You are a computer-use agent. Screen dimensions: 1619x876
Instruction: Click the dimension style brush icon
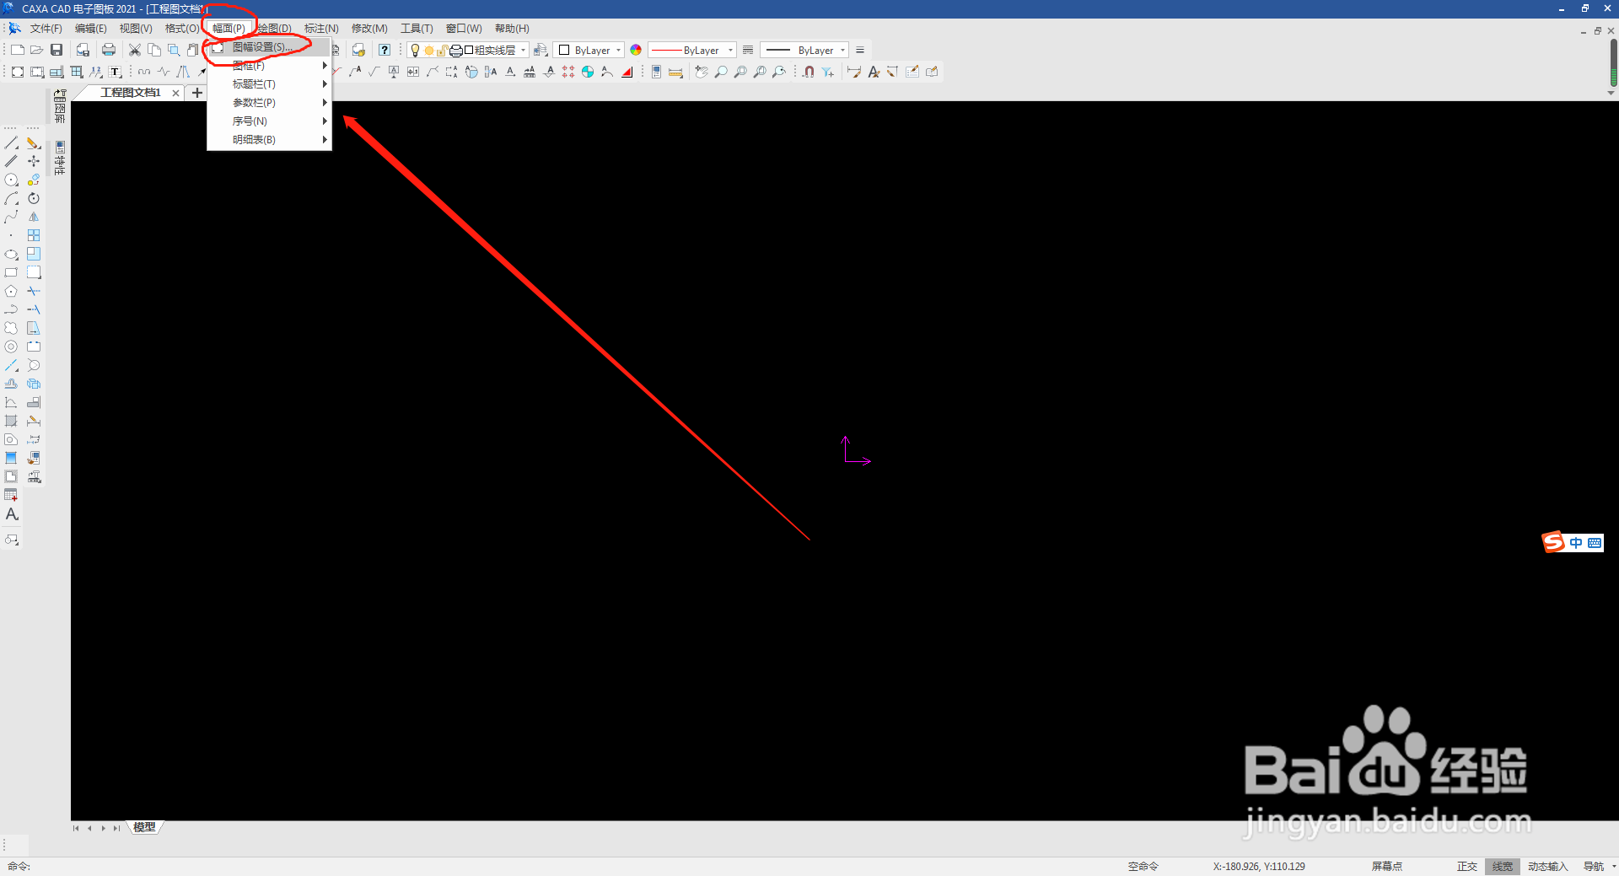tap(854, 72)
